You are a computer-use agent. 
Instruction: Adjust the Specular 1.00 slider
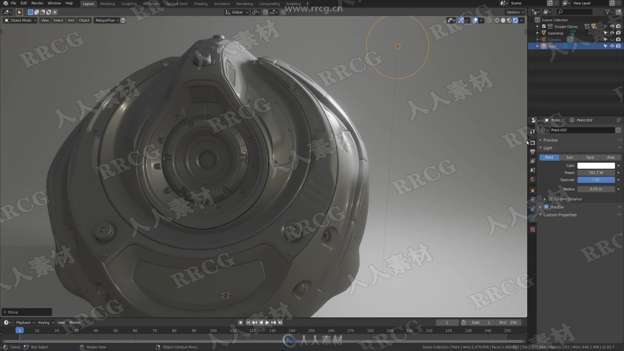tap(596, 180)
